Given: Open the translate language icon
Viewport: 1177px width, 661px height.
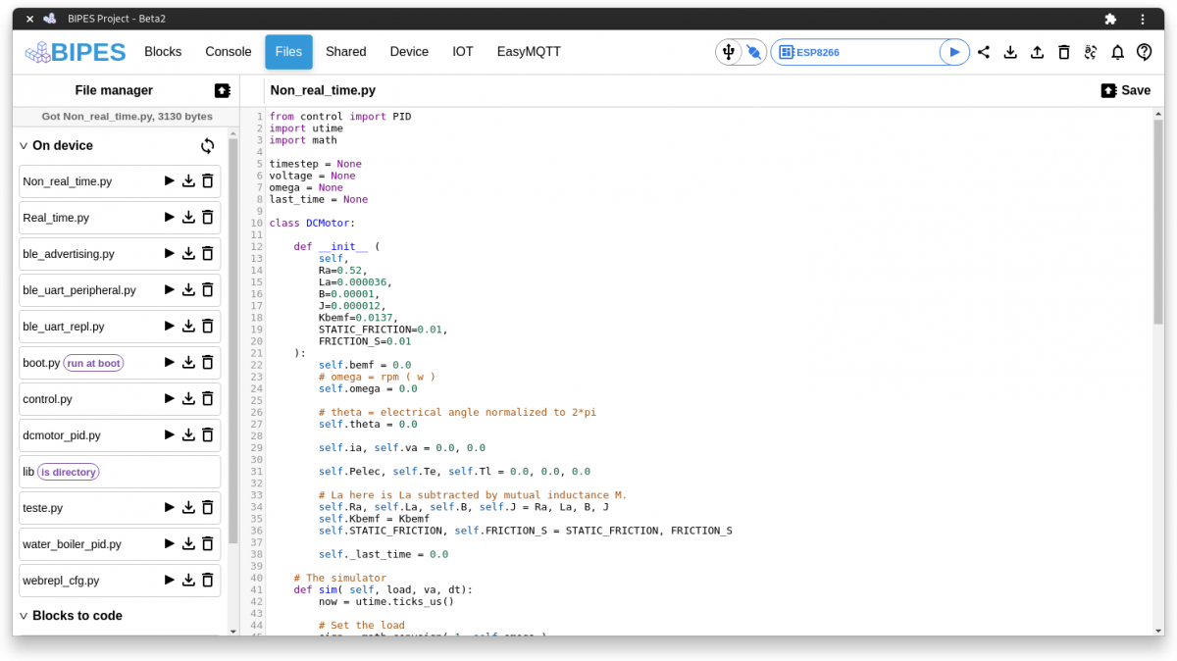Looking at the screenshot, I should [1091, 52].
